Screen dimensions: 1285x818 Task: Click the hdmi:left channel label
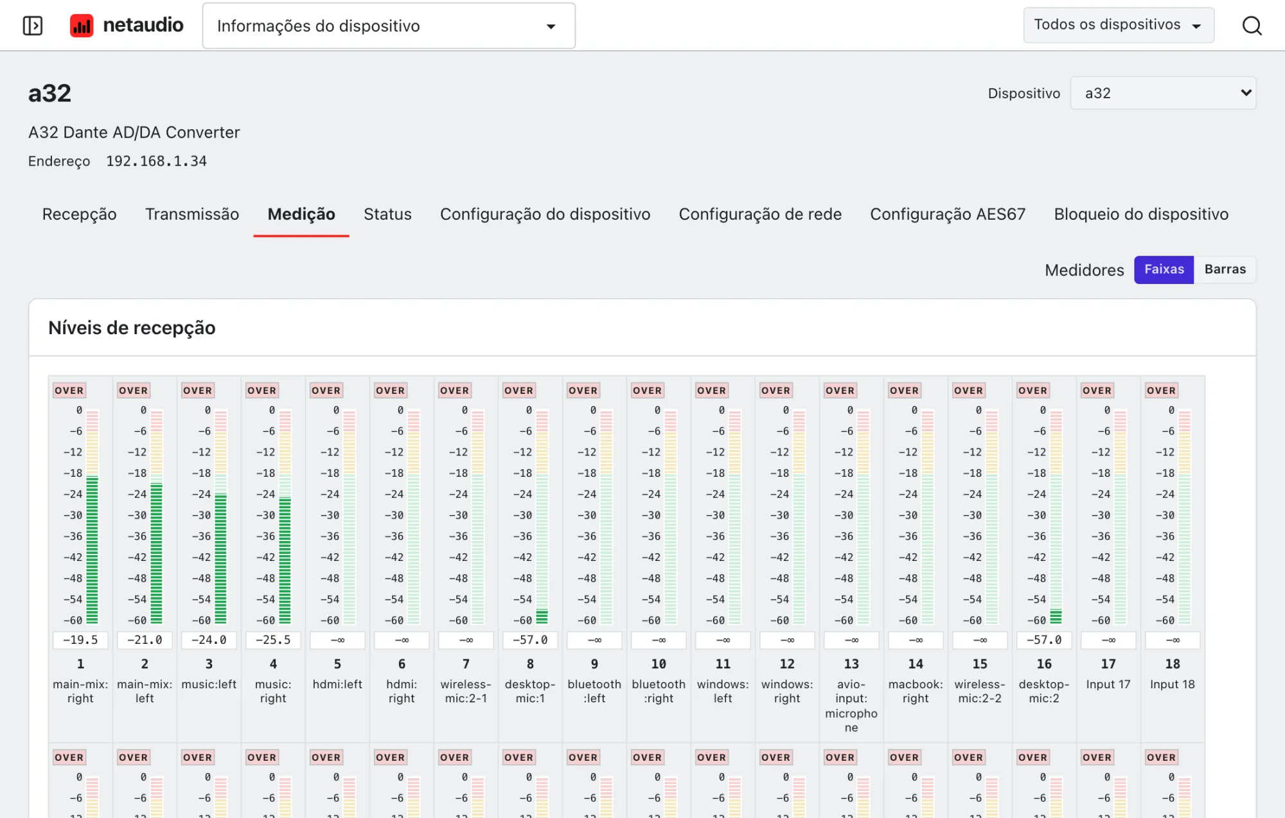click(337, 684)
